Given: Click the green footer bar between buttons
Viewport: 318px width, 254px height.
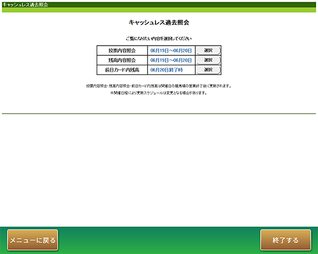Looking at the screenshot, I should (x=159, y=240).
